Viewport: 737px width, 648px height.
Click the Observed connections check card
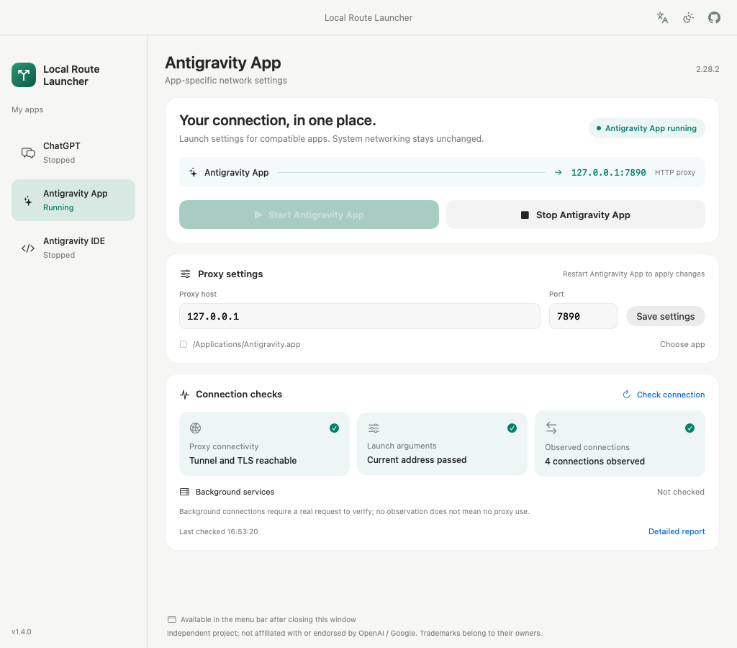tap(620, 444)
